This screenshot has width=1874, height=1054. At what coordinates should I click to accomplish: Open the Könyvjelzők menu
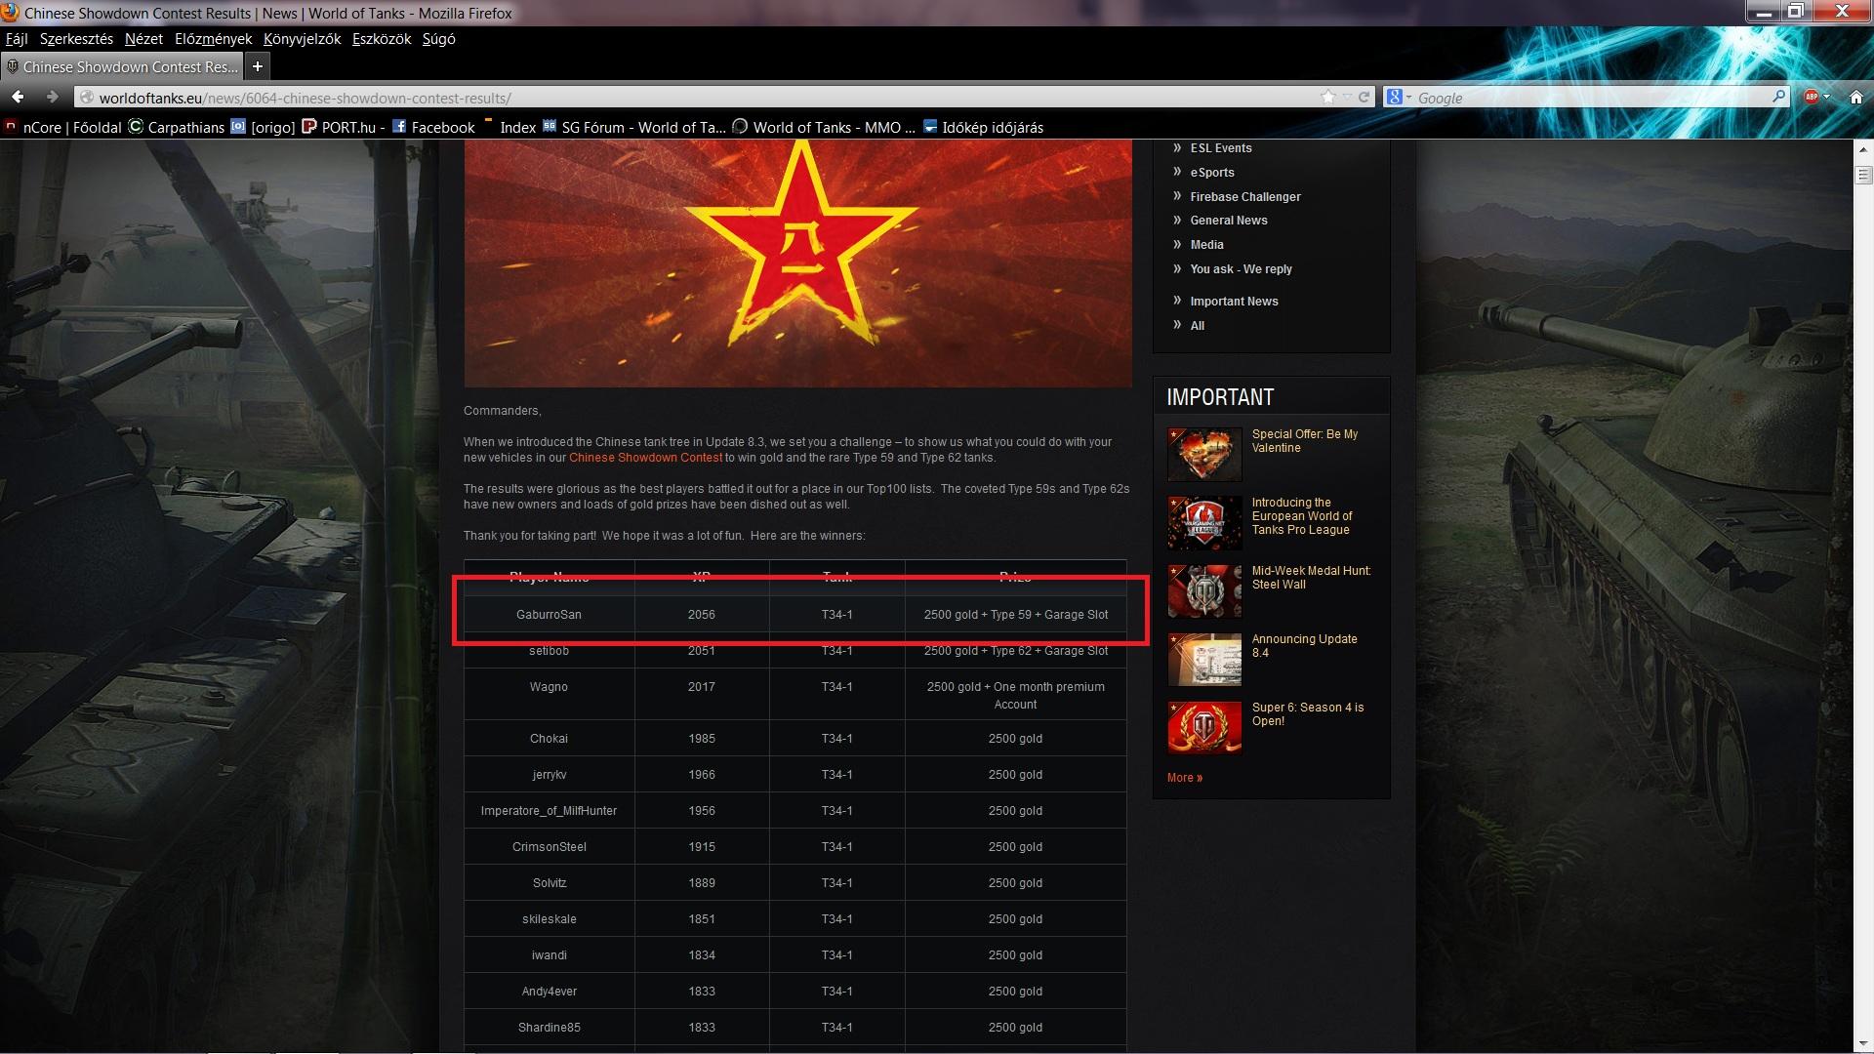(302, 39)
